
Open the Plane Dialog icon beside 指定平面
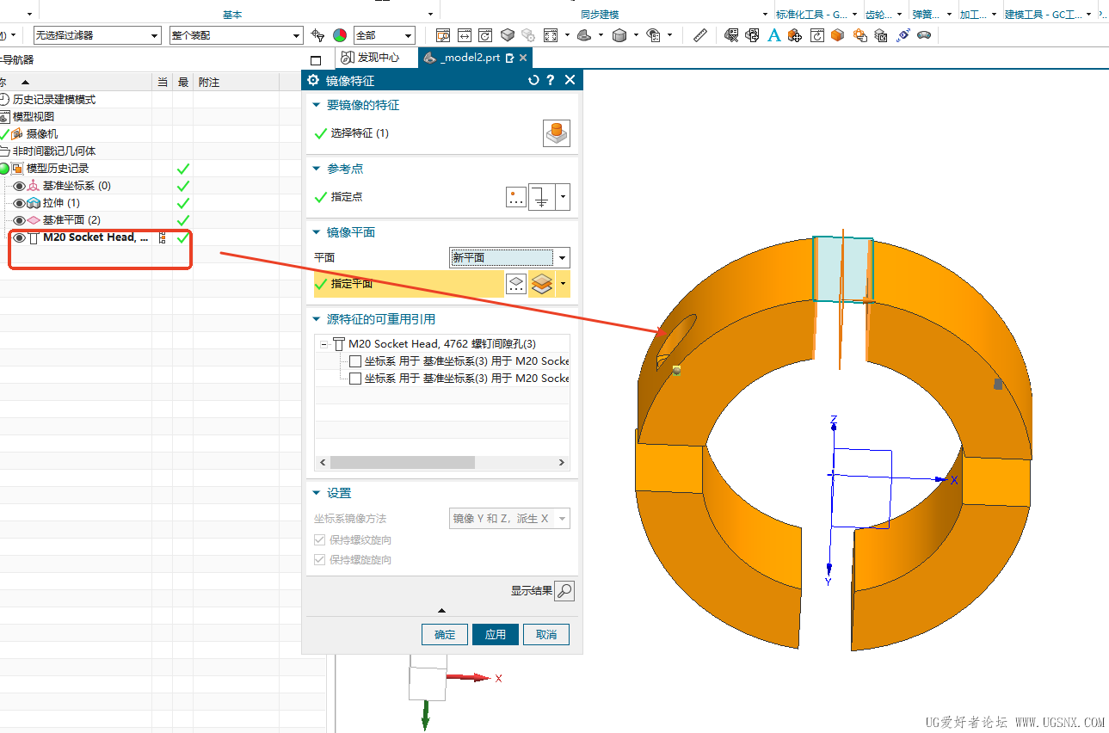click(x=515, y=284)
